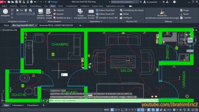Switch to the Vue ribbon tab
The image size is (199, 112).
pos(46,6)
